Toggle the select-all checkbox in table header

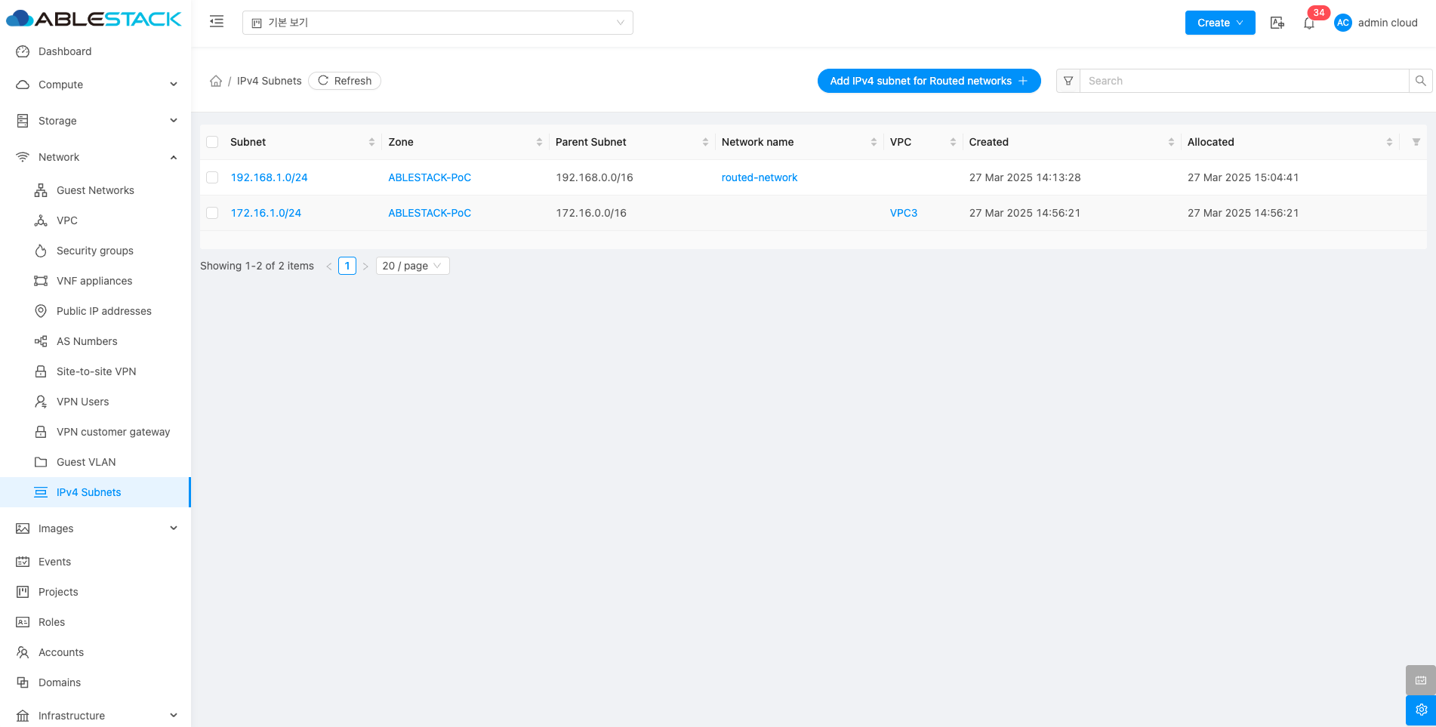pos(212,142)
